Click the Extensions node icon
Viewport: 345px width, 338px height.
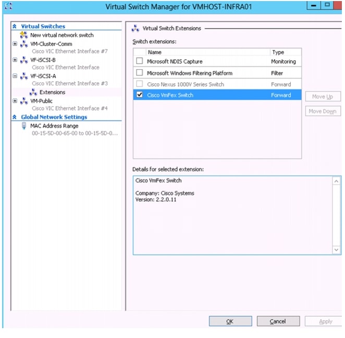click(33, 92)
